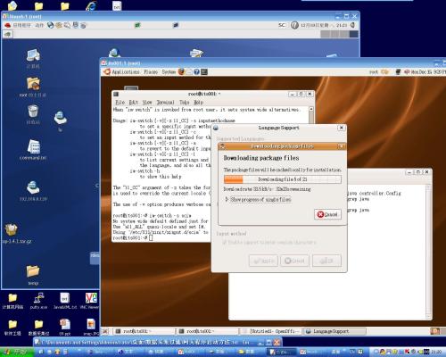Open the Help icon in Ubuntu panel

click(x=196, y=71)
